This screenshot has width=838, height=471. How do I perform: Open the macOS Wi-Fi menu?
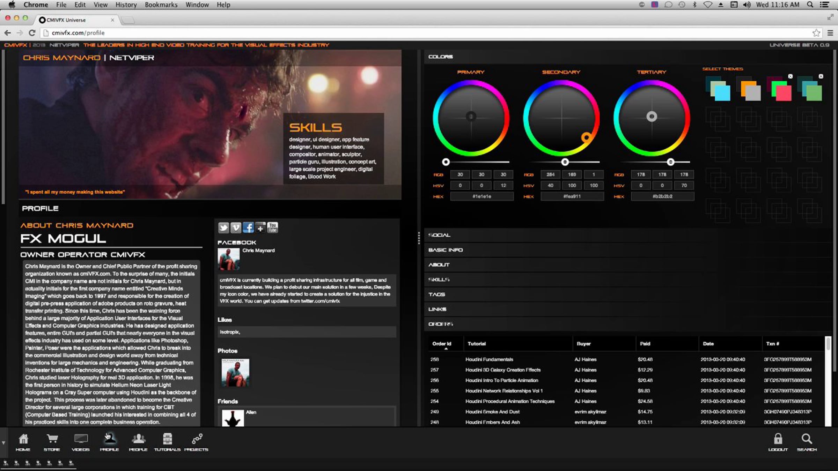click(x=707, y=5)
